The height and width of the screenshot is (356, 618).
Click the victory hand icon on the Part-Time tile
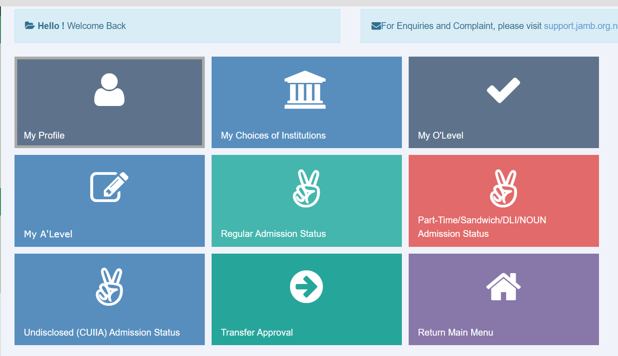click(x=503, y=188)
